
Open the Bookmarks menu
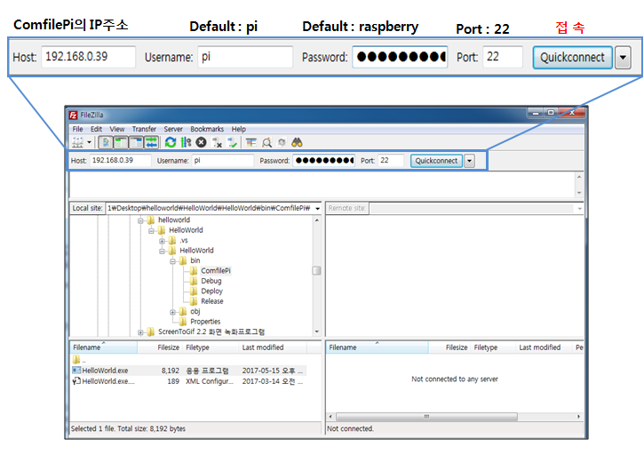point(207,129)
